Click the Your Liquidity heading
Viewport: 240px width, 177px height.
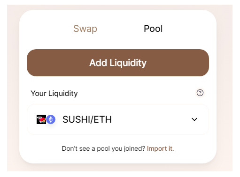[54, 94]
